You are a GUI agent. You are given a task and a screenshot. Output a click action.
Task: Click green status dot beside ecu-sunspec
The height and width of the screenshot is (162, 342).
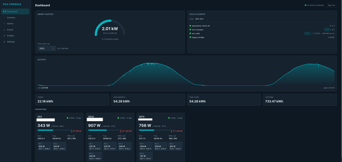[x=190, y=29]
